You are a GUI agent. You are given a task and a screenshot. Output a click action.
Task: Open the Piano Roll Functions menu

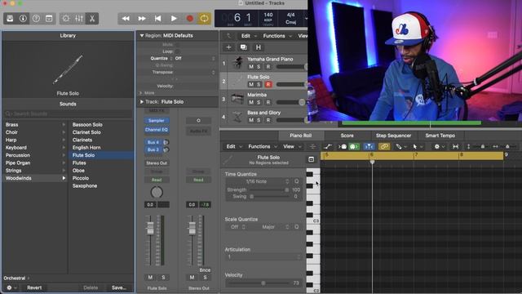pos(263,146)
